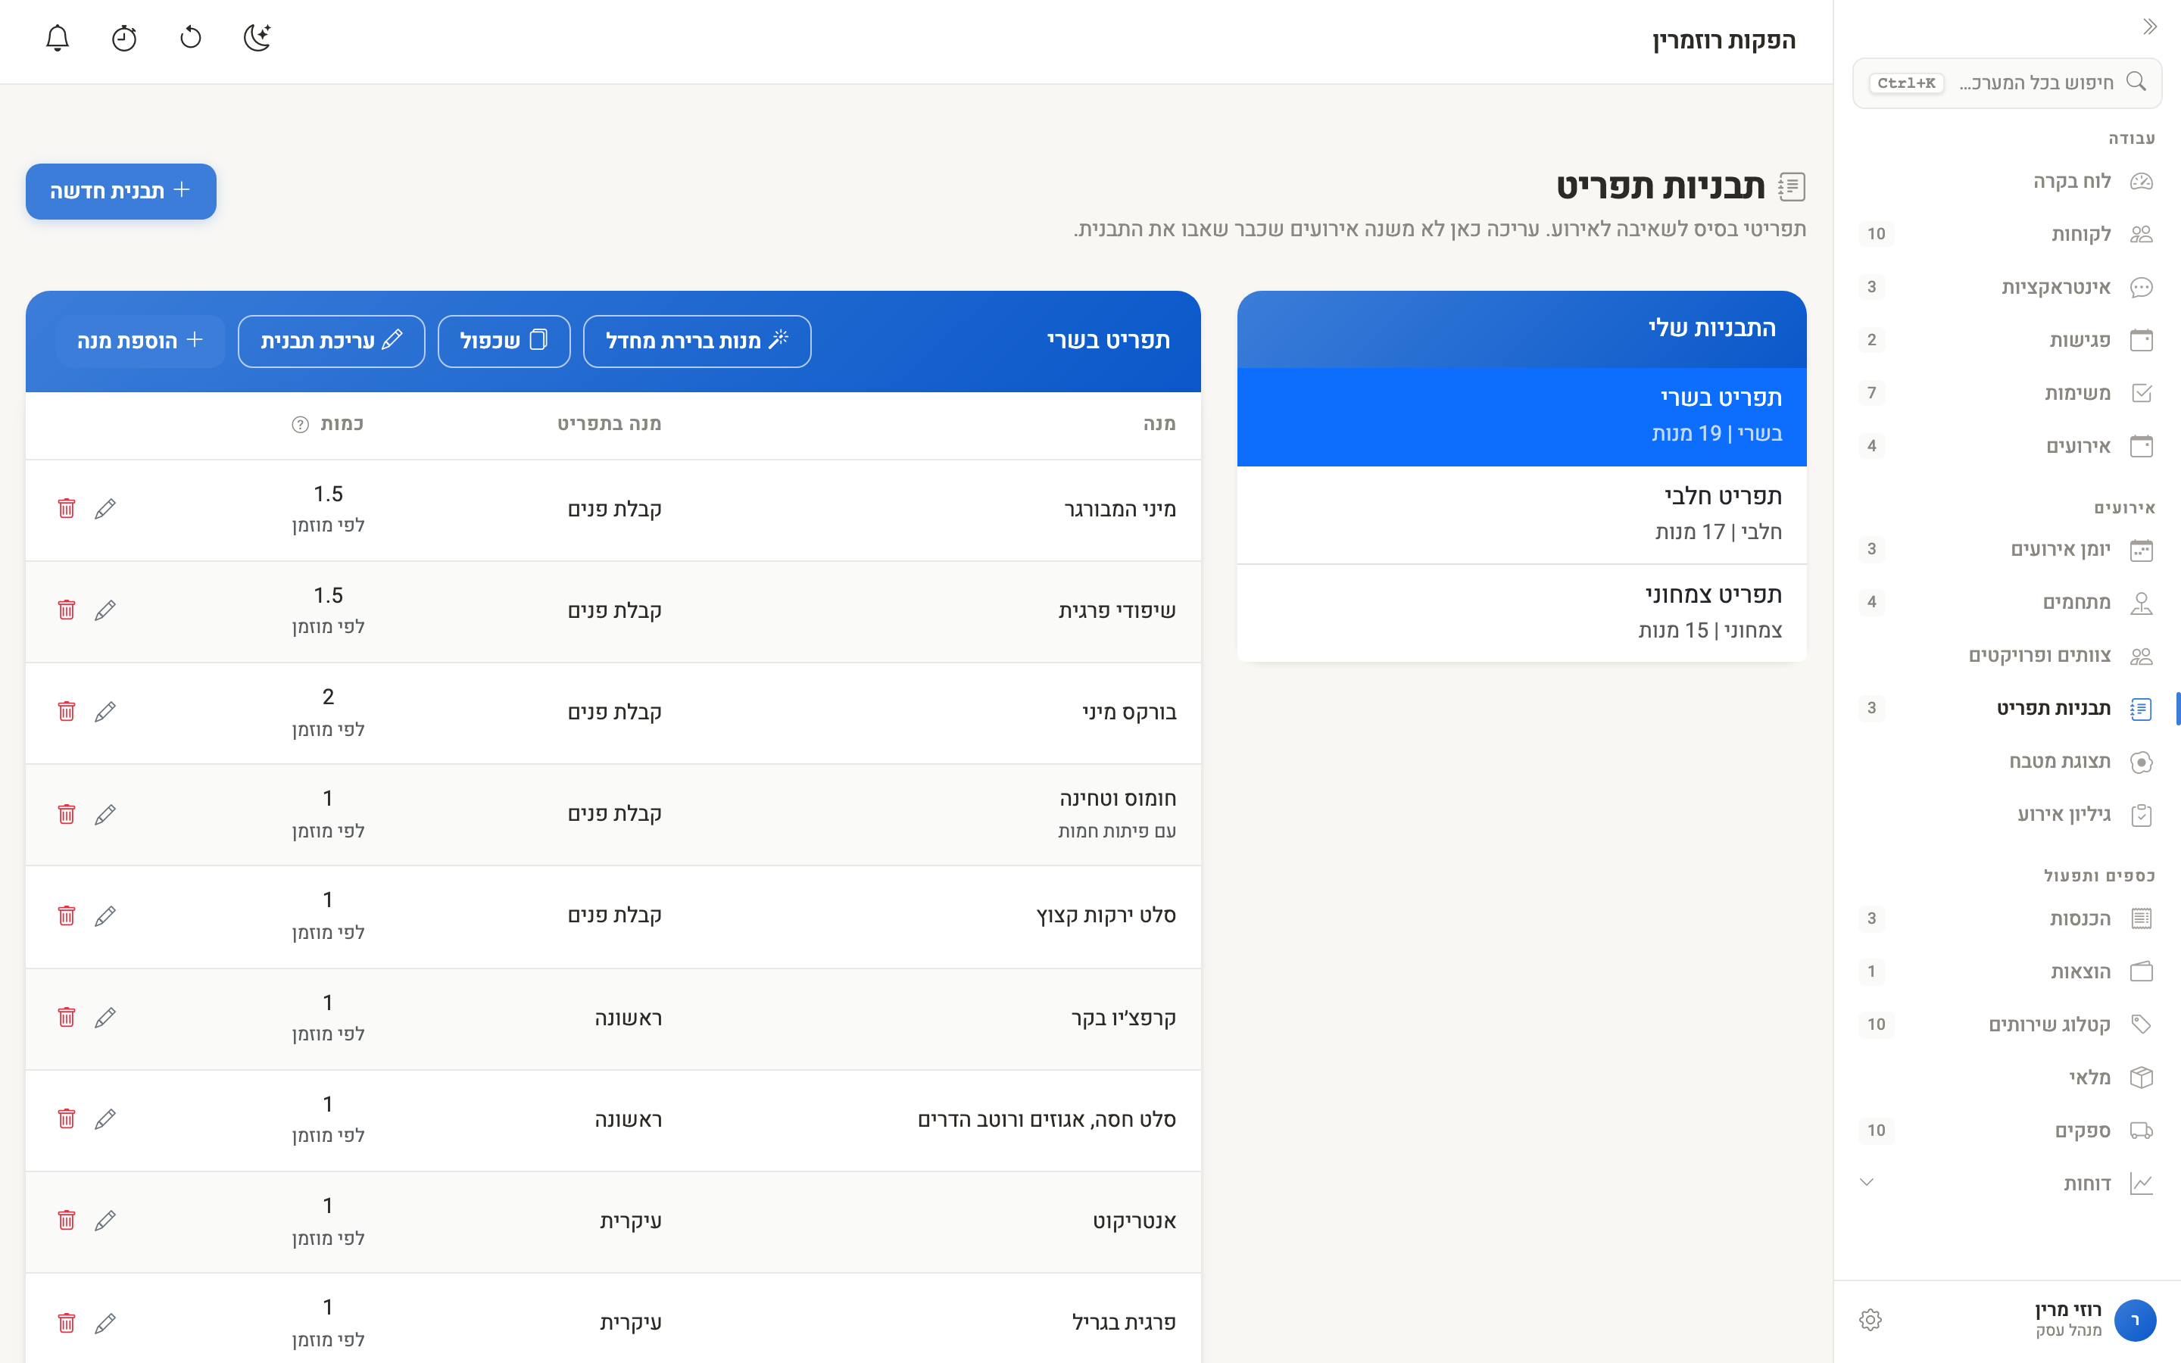
Task: Select the תפריט חלבי template
Action: (x=1521, y=515)
